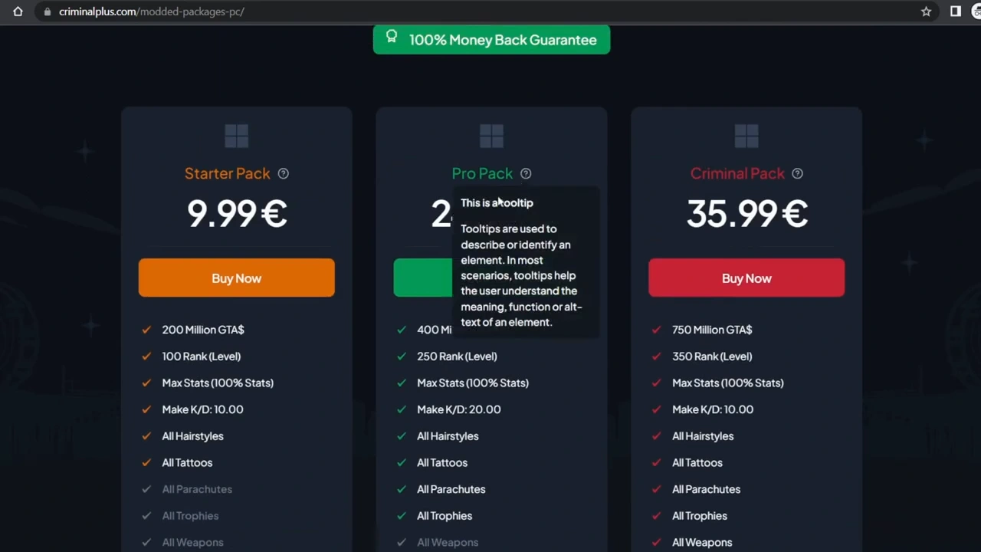Image resolution: width=981 pixels, height=552 pixels.
Task: Select the Pro Pack card title
Action: coord(482,173)
